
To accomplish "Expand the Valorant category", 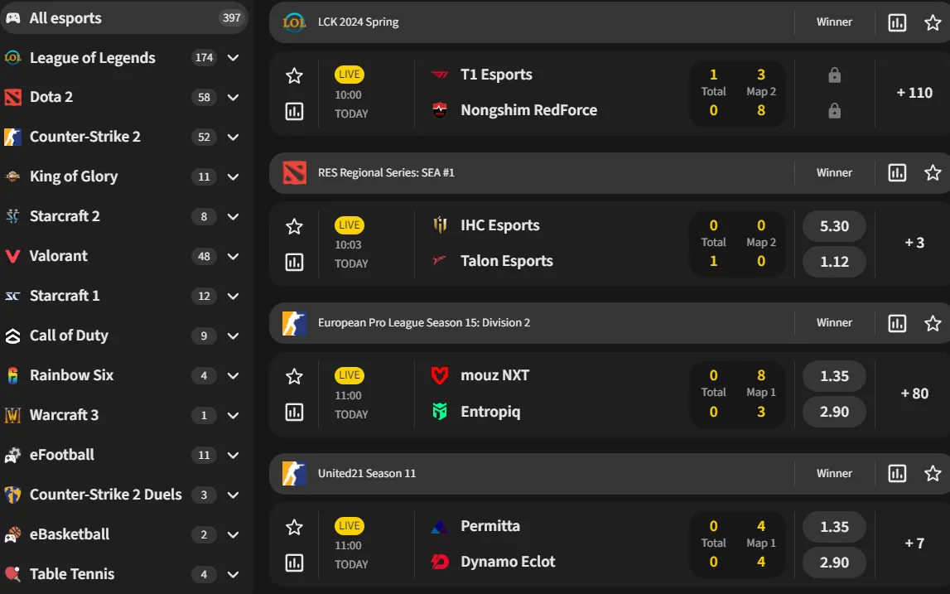I will (233, 256).
